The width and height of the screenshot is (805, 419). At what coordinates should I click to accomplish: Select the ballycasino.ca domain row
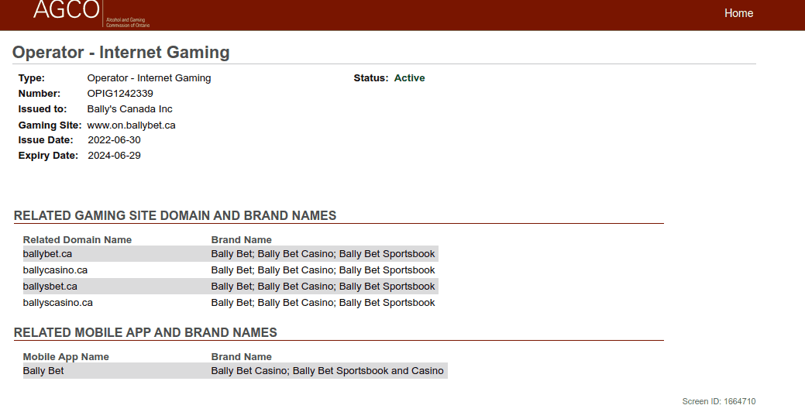[55, 270]
